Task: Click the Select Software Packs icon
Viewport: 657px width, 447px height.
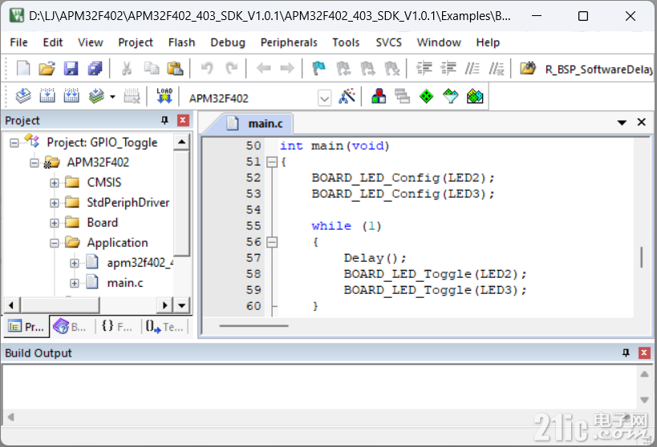Action: (450, 96)
